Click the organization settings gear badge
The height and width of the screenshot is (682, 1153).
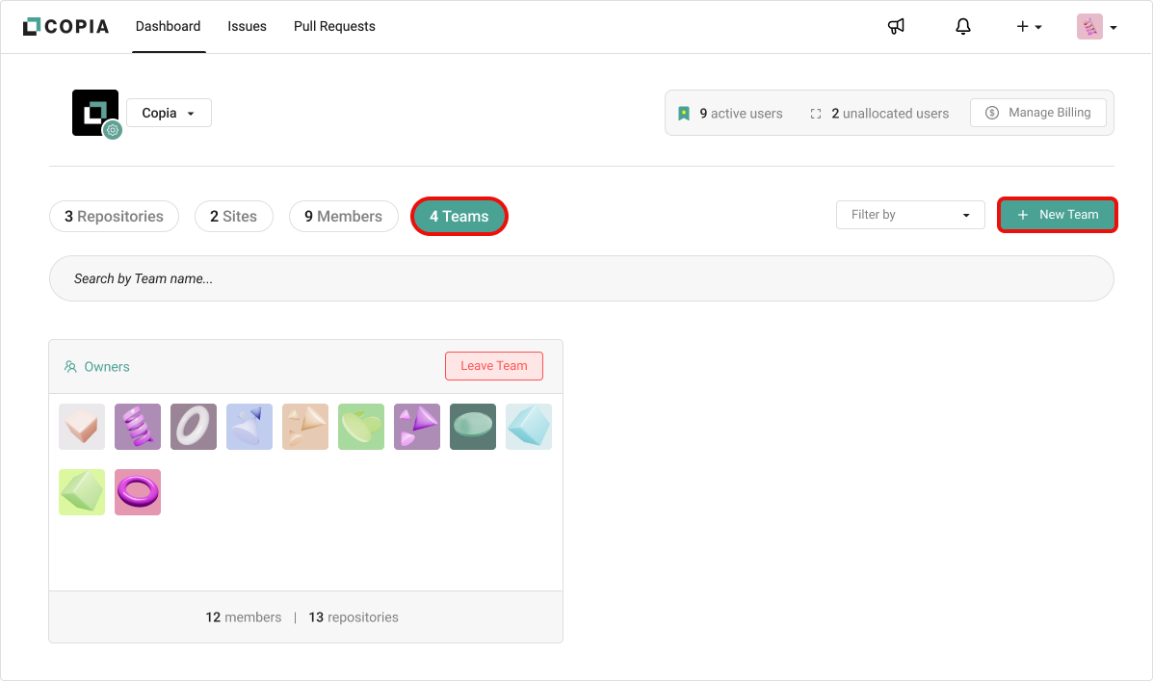[113, 130]
